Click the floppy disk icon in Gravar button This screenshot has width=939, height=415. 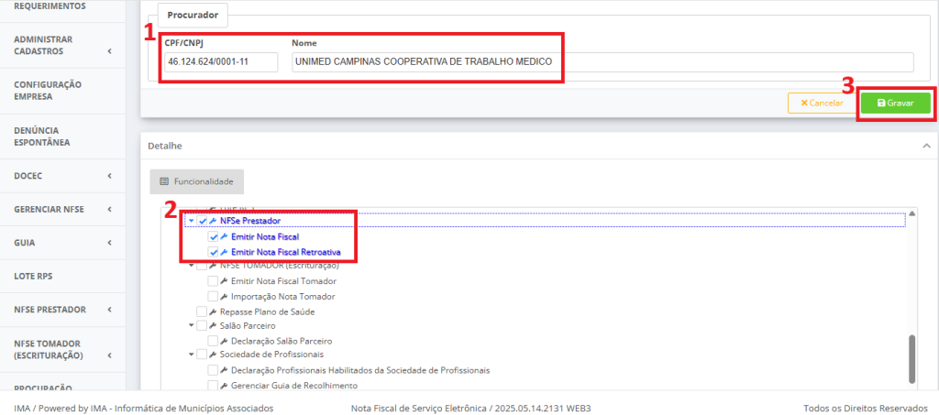(881, 103)
